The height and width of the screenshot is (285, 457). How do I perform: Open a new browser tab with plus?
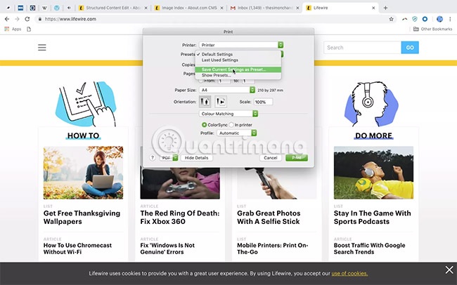point(385,8)
